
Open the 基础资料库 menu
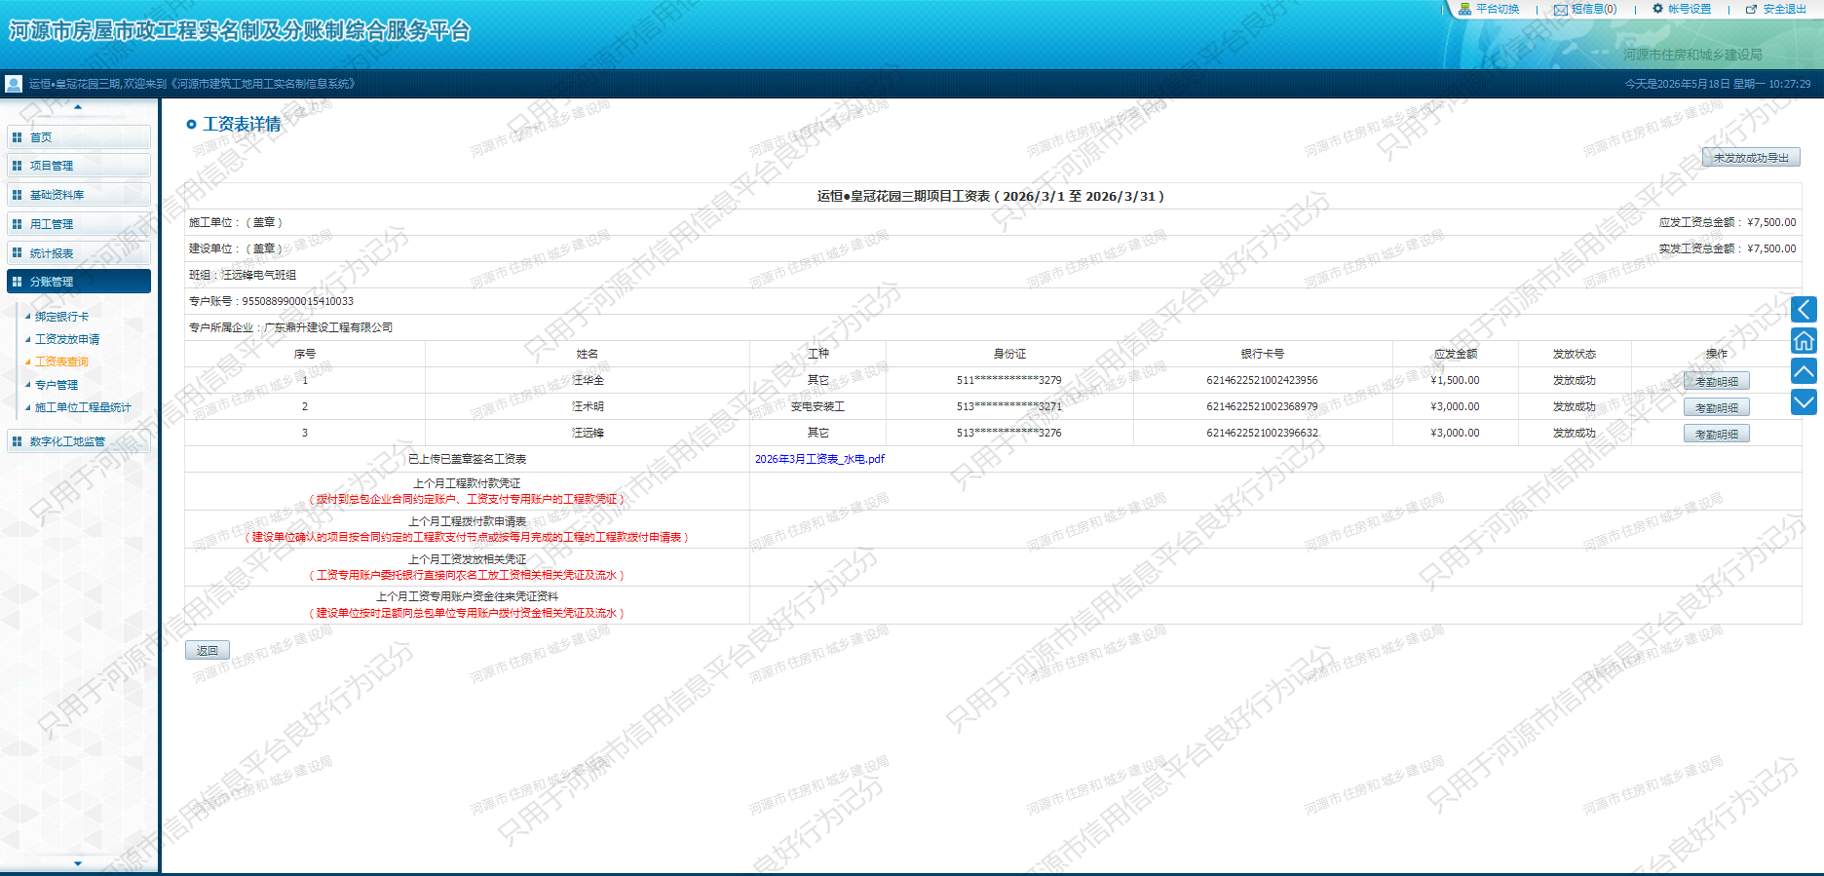(79, 195)
